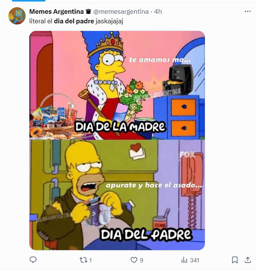Click the air fryer in the meme
Image resolution: width=256 pixels, height=270 pixels.
(x=178, y=80)
